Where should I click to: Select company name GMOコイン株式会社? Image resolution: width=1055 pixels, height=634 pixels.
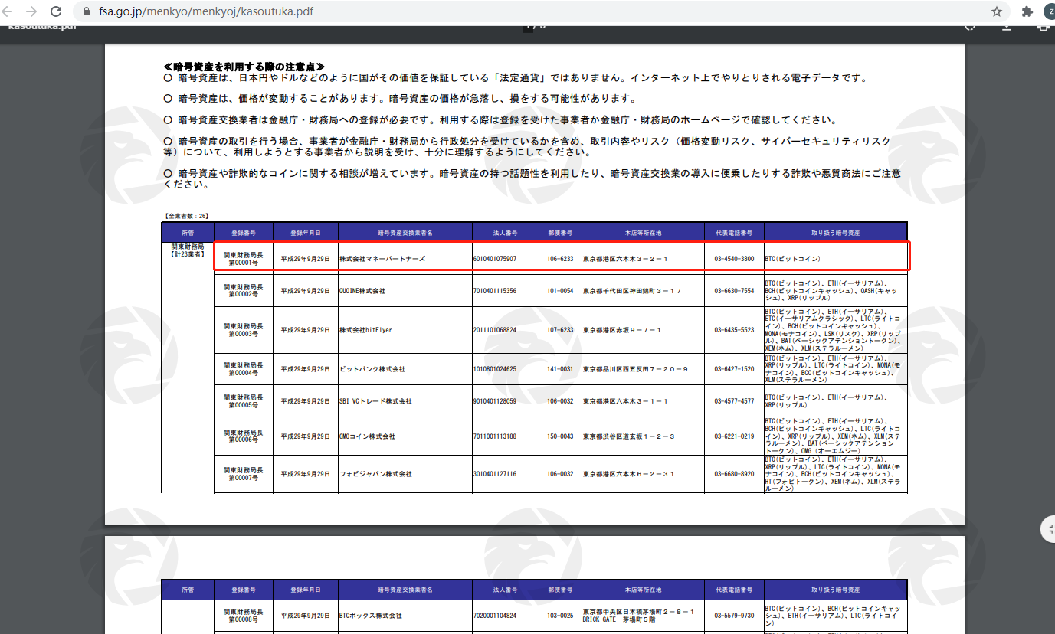pos(367,436)
